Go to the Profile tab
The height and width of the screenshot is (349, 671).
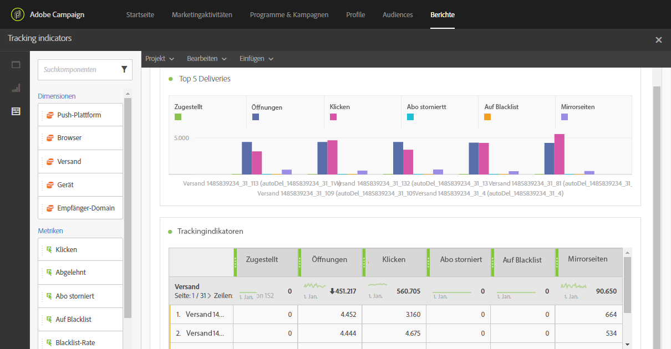point(355,15)
